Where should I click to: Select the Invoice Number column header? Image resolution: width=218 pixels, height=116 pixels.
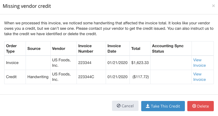click(91, 49)
